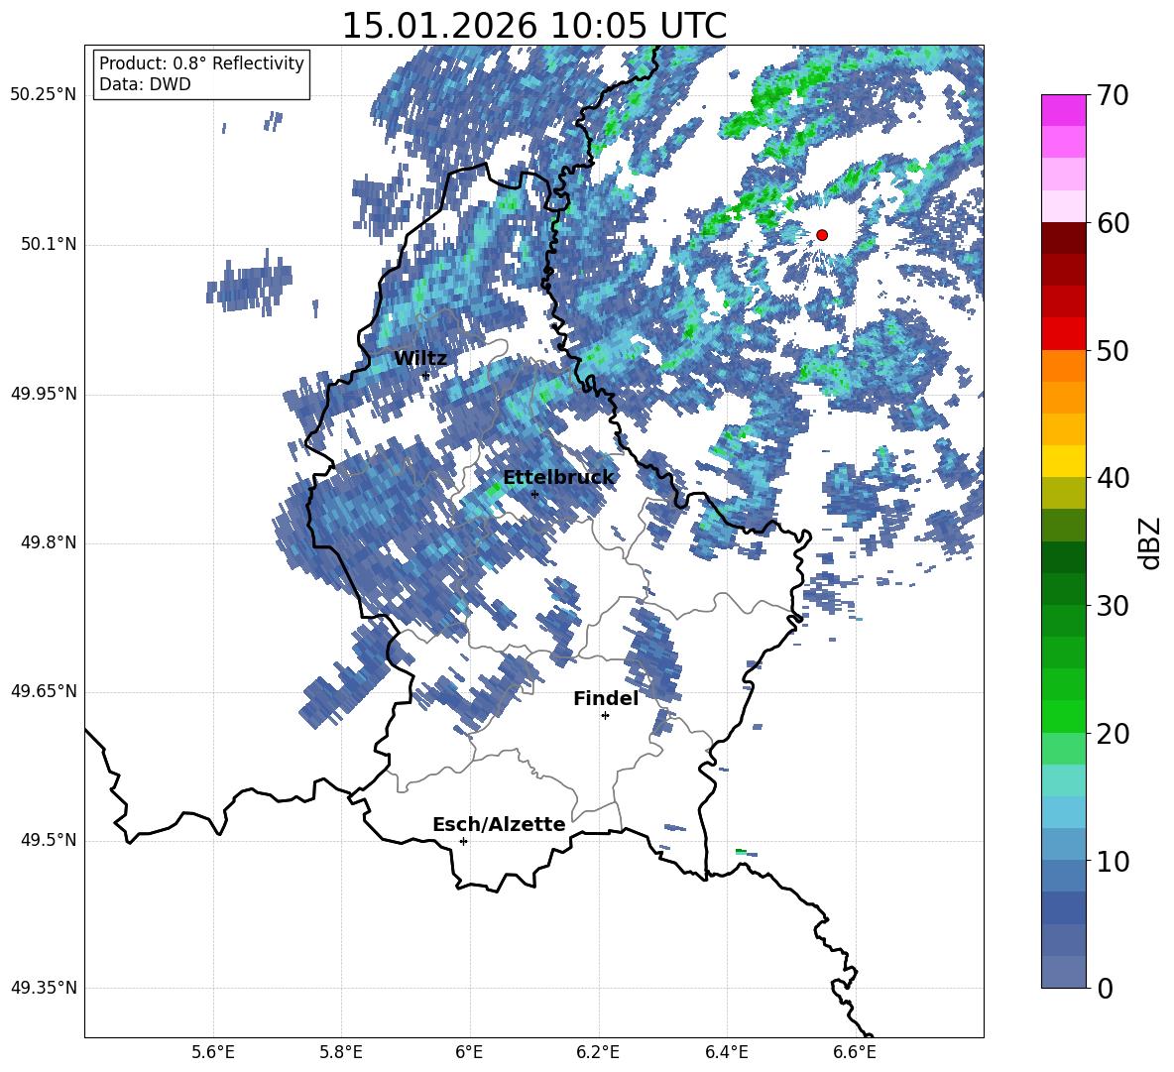Click the dark red colorbar segment below 60
This screenshot has height=1072, width=1174.
[1063, 238]
